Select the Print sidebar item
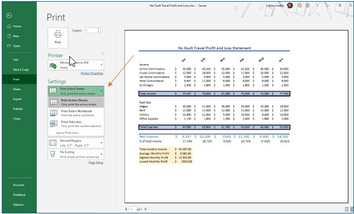Image resolution: width=354 pixels, height=214 pixels. [x=19, y=80]
